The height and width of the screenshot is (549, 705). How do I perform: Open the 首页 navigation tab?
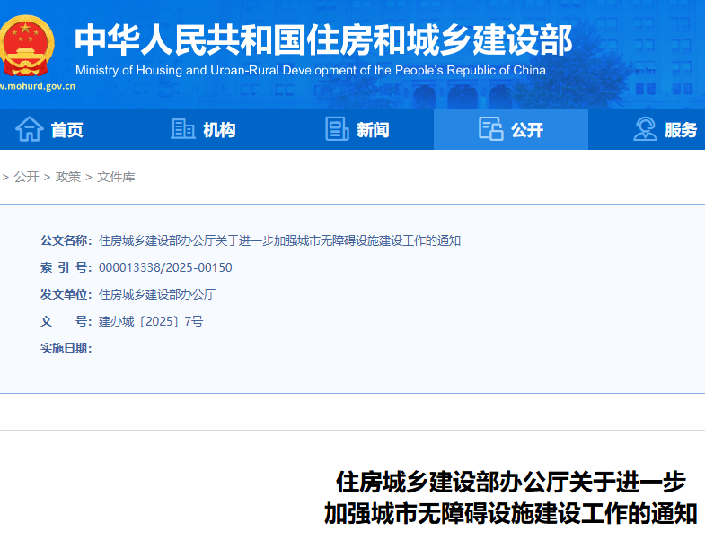49,129
